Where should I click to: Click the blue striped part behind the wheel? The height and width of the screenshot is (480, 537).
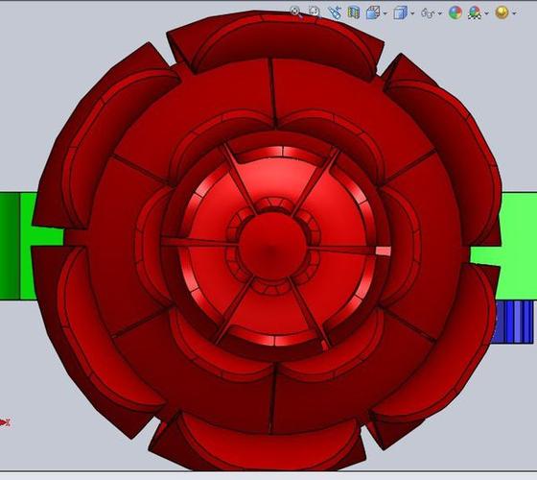point(514,322)
